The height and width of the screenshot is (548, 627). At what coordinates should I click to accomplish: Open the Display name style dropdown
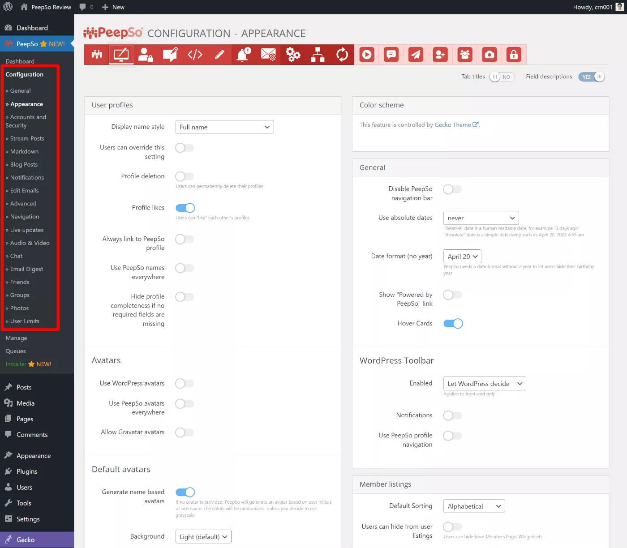224,127
